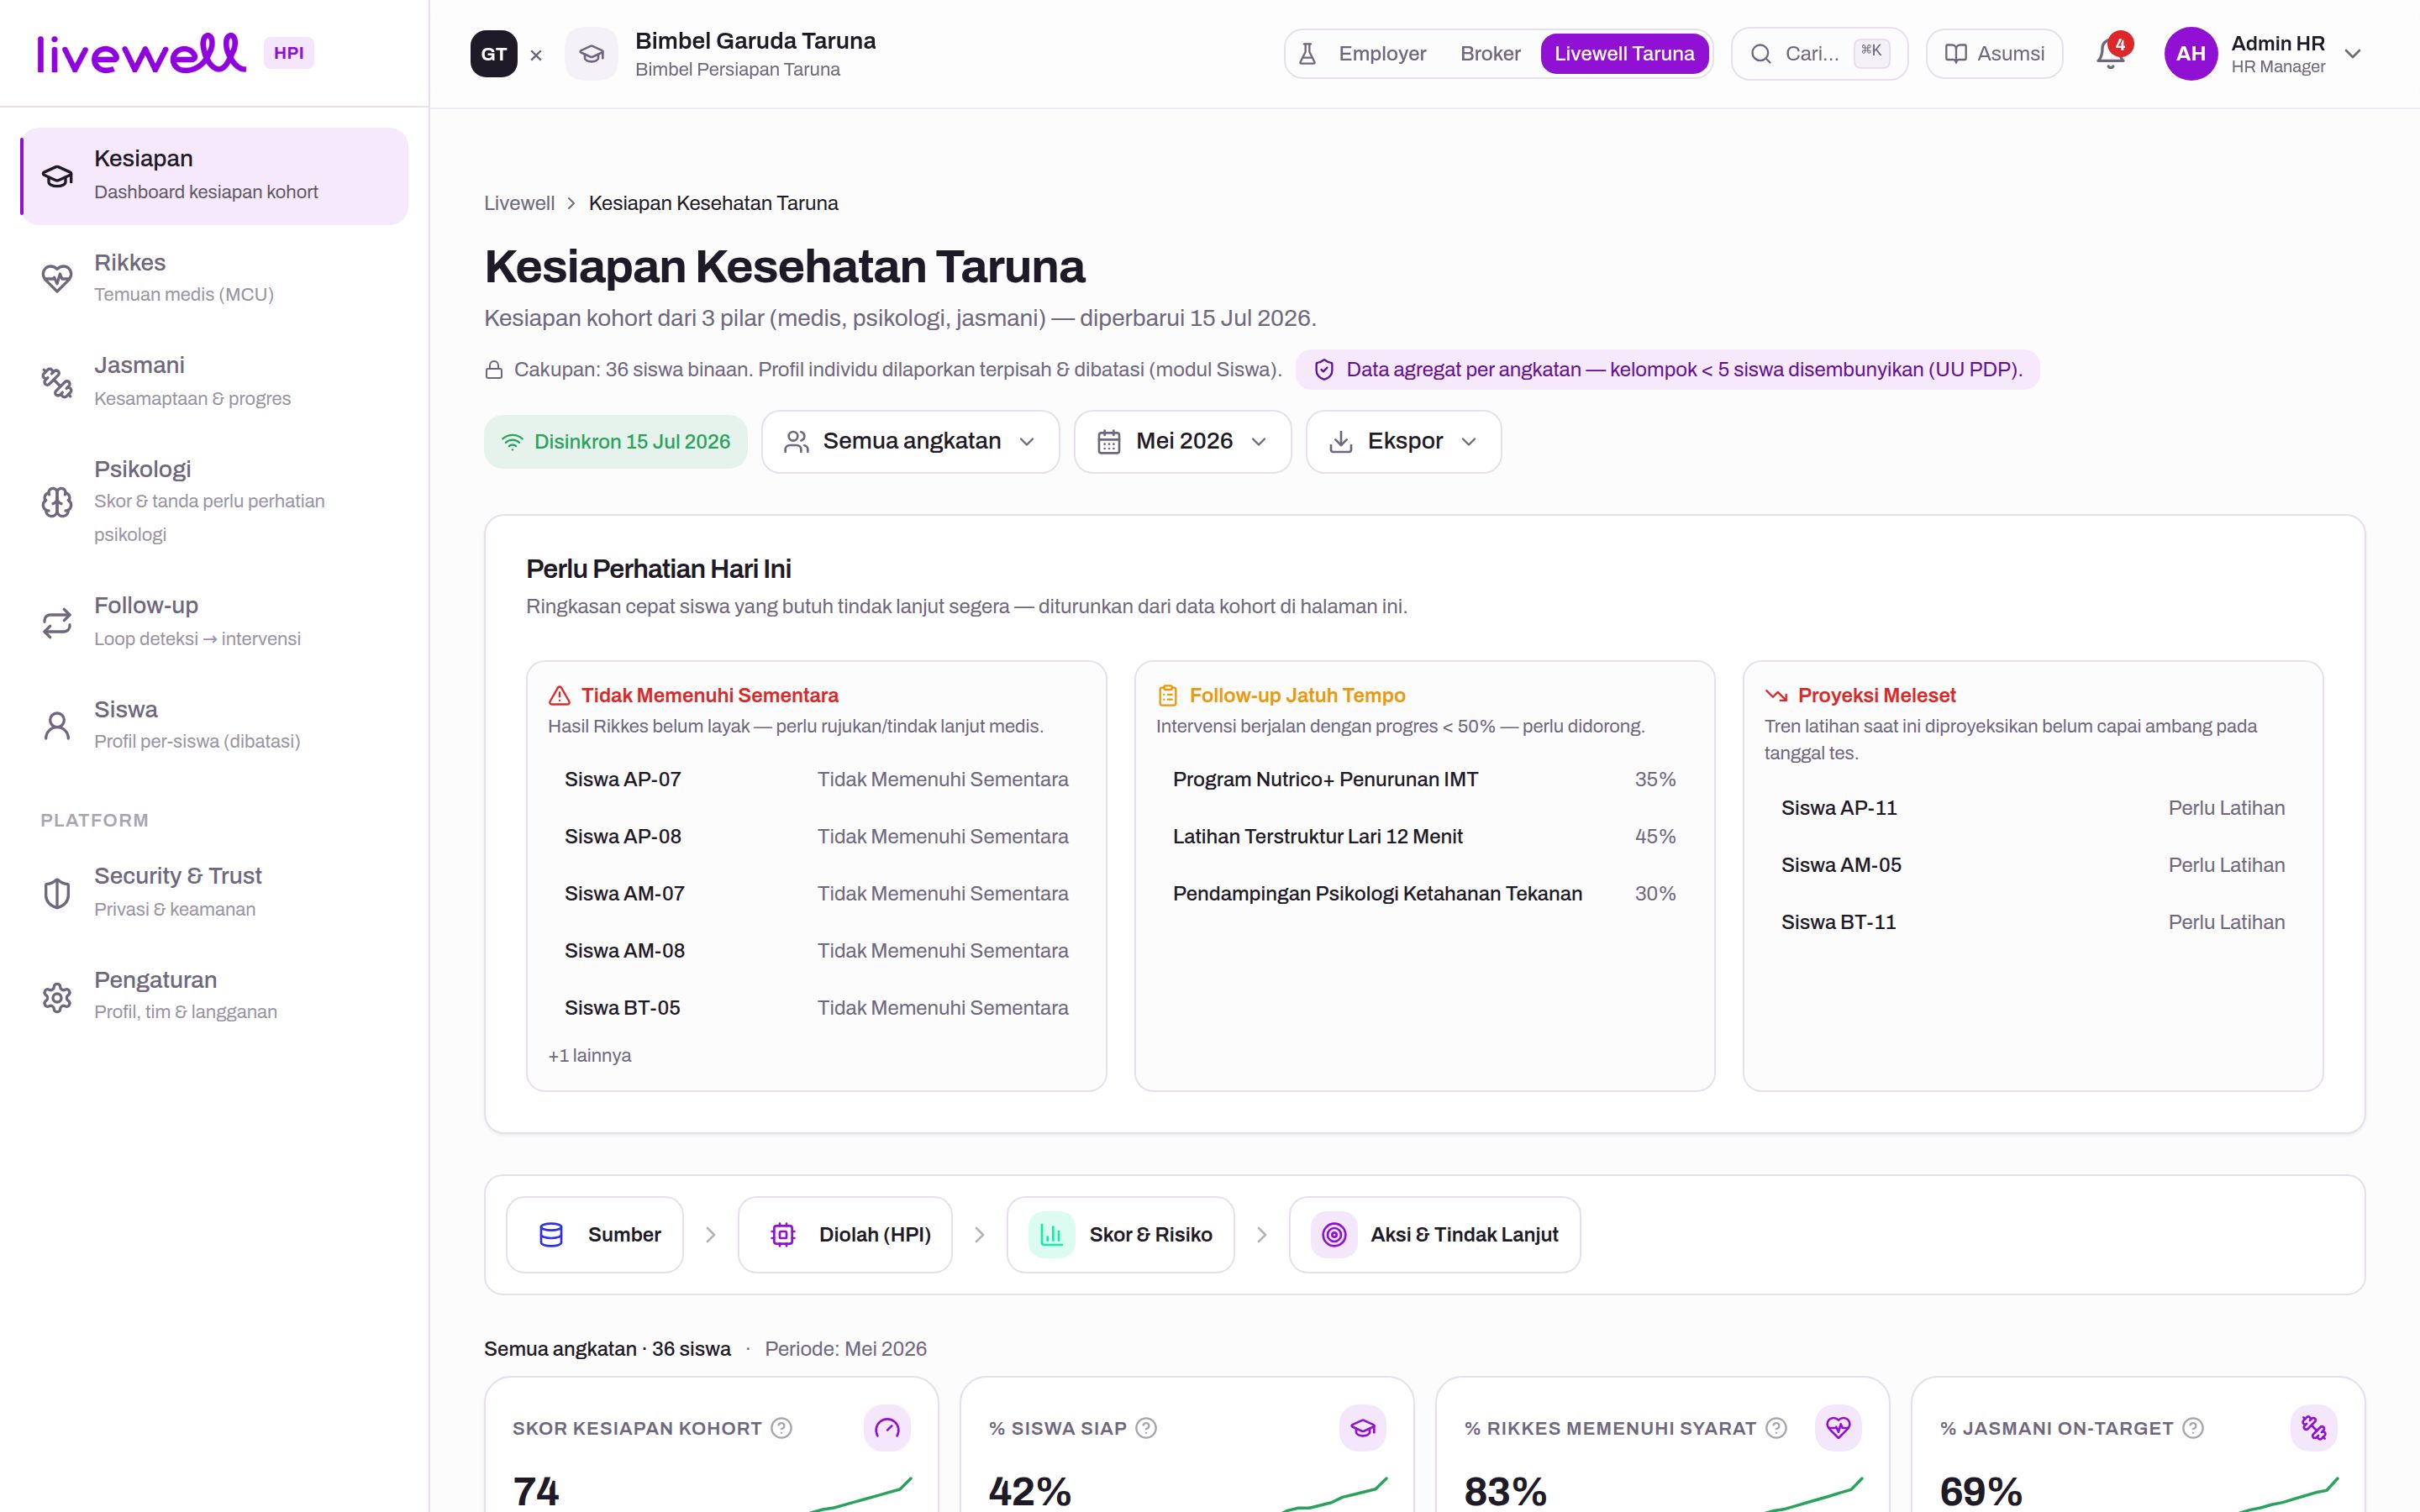Click help icon next to Skor Kesiapan Kohort

[782, 1428]
